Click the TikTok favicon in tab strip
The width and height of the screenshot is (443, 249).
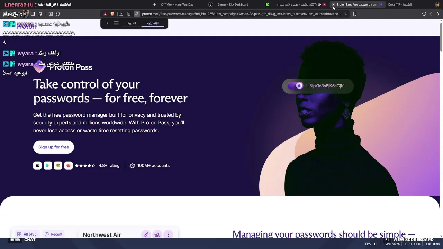point(210,4)
